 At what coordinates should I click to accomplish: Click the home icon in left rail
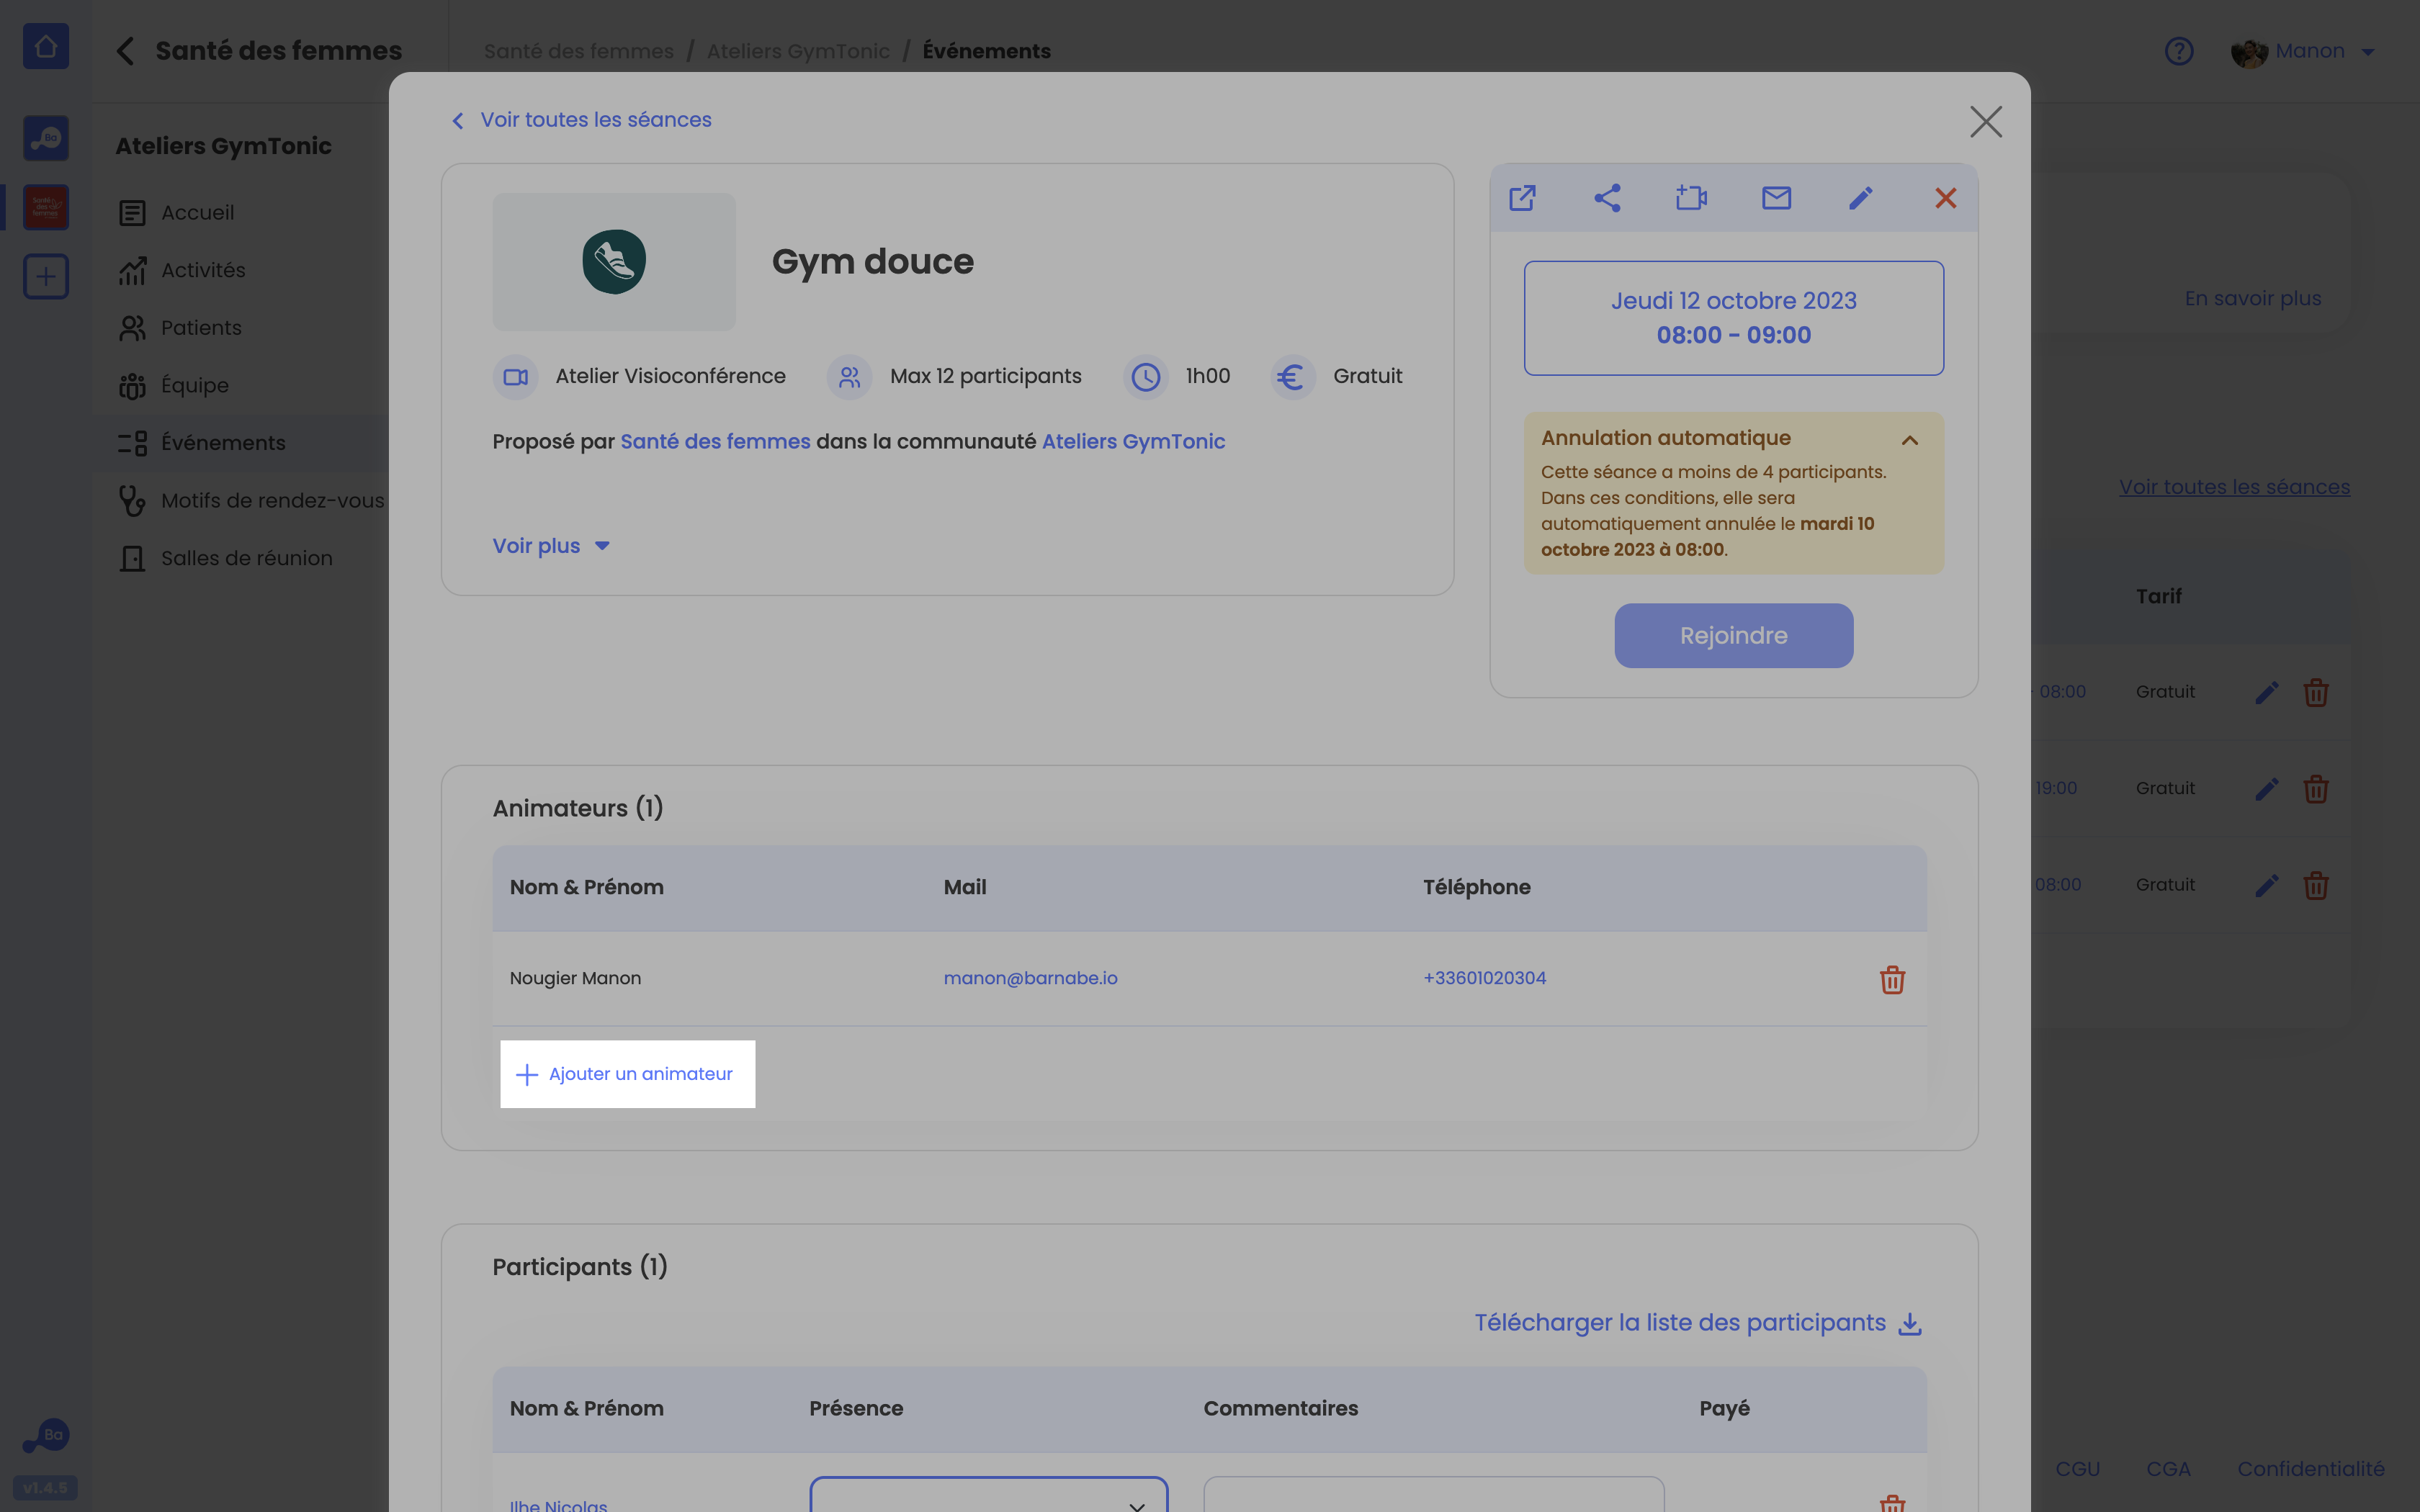[46, 46]
